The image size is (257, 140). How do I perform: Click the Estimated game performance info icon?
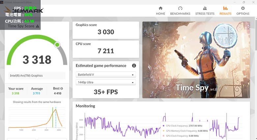134,66
